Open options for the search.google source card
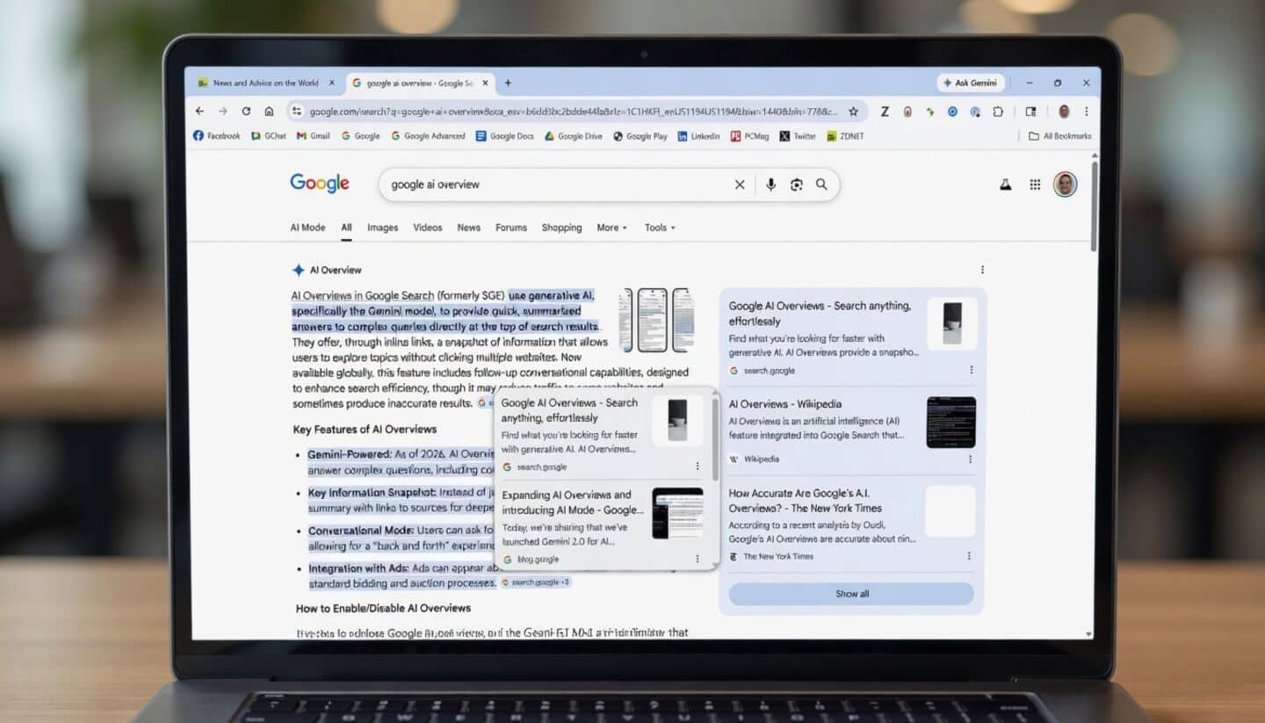Screen dimensions: 1265x723 click(971, 370)
